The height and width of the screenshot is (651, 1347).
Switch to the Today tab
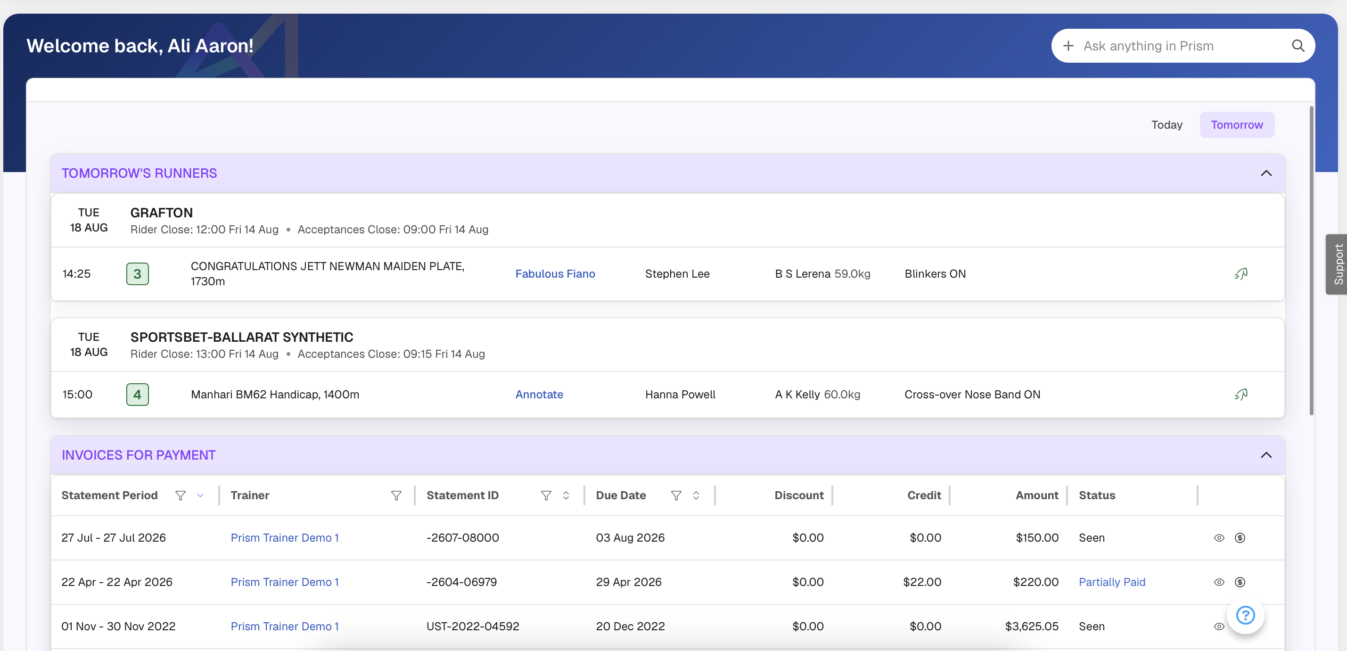point(1166,124)
